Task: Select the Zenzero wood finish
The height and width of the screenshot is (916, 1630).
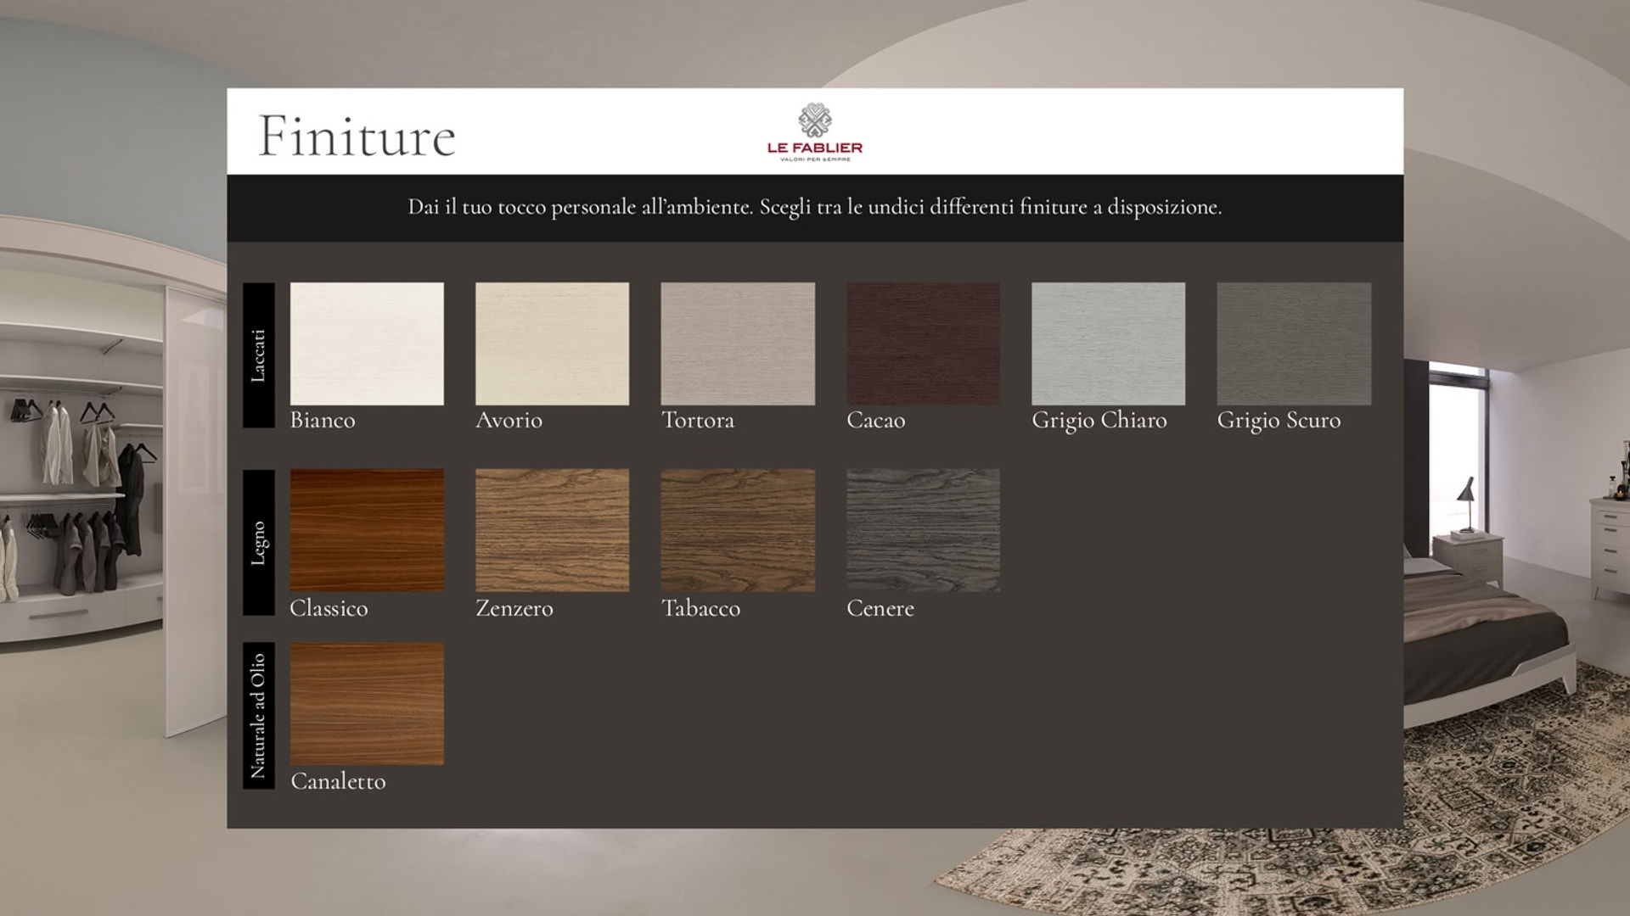Action: (552, 530)
